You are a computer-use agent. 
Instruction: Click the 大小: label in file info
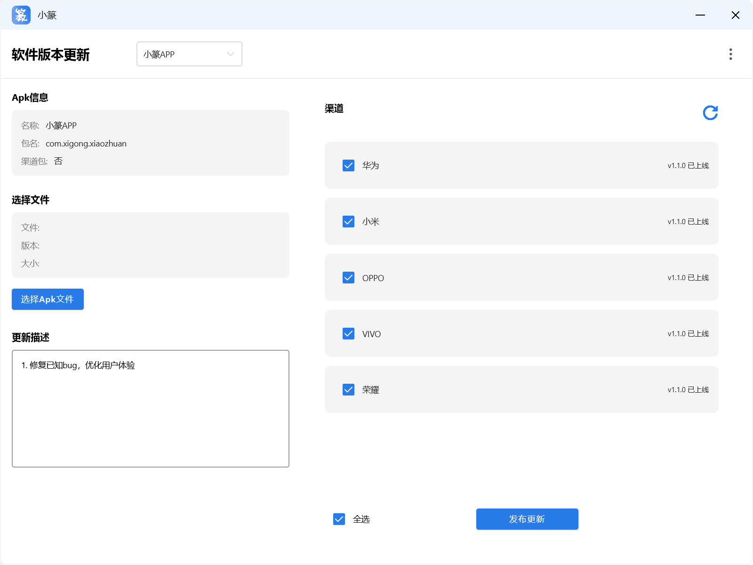[x=30, y=264]
